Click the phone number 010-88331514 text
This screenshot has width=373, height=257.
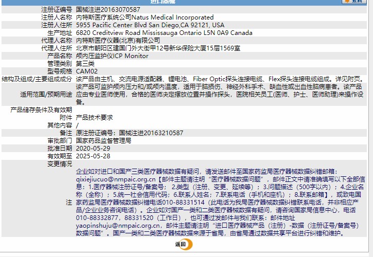tap(183, 203)
